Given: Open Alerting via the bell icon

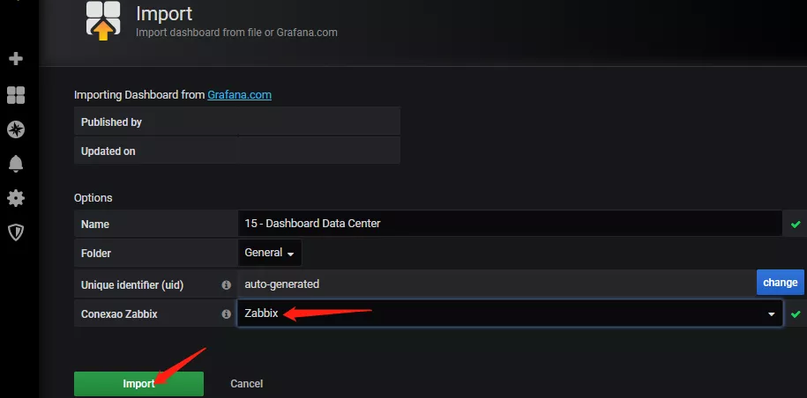Looking at the screenshot, I should 16,164.
